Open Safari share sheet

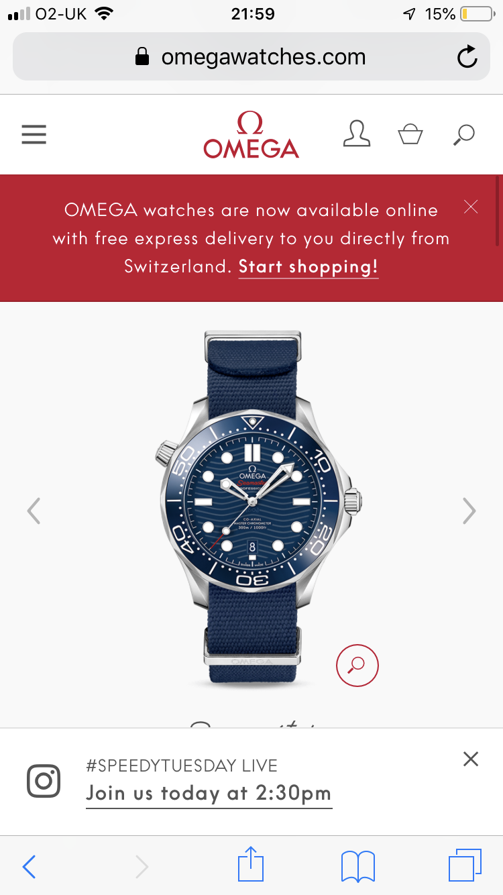[x=251, y=865]
